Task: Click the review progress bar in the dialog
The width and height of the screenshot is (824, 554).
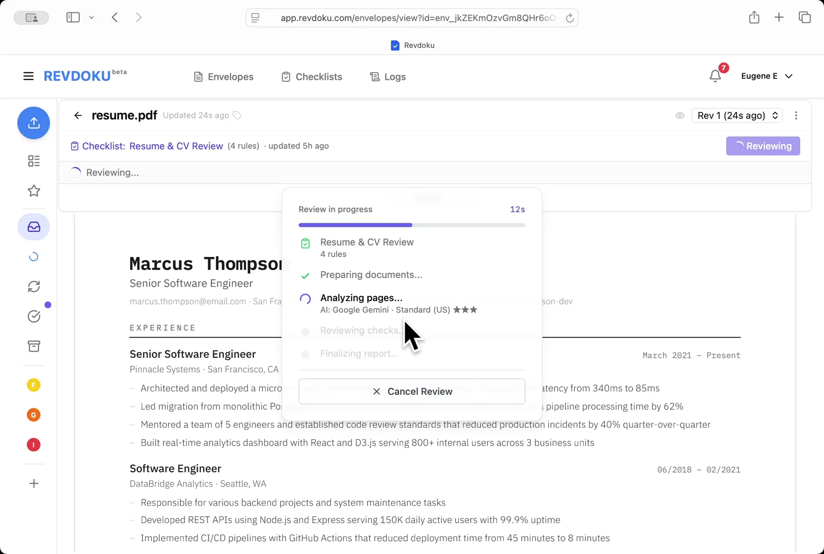Action: coord(411,225)
